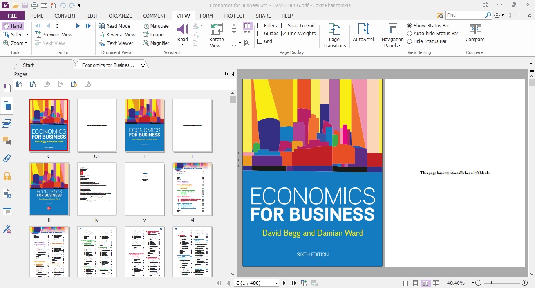Close the Economics for Business document tab
This screenshot has height=288, width=535.
(143, 65)
